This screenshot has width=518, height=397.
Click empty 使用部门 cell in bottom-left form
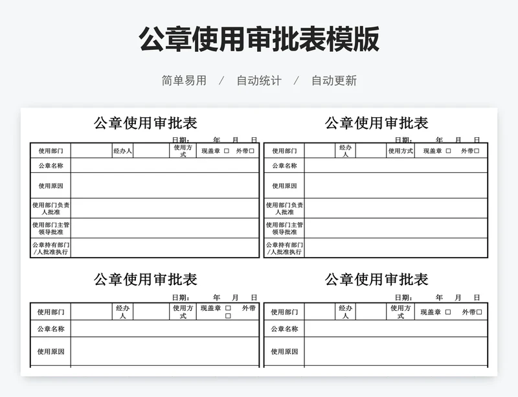click(x=91, y=312)
